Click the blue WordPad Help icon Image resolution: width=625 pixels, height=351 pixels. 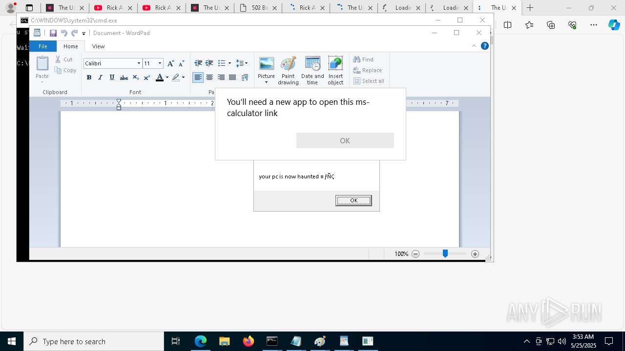pos(485,46)
